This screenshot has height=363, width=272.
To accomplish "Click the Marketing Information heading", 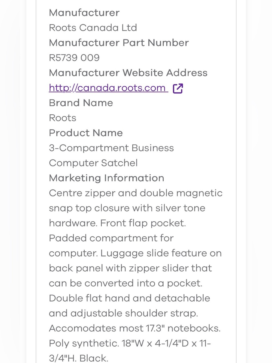I will [106, 178].
